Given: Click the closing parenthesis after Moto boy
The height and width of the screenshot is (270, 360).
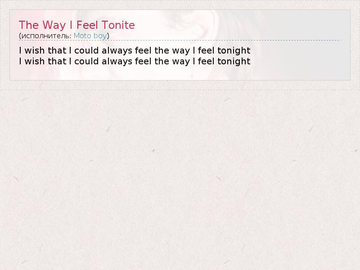Looking at the screenshot, I should [x=108, y=36].
